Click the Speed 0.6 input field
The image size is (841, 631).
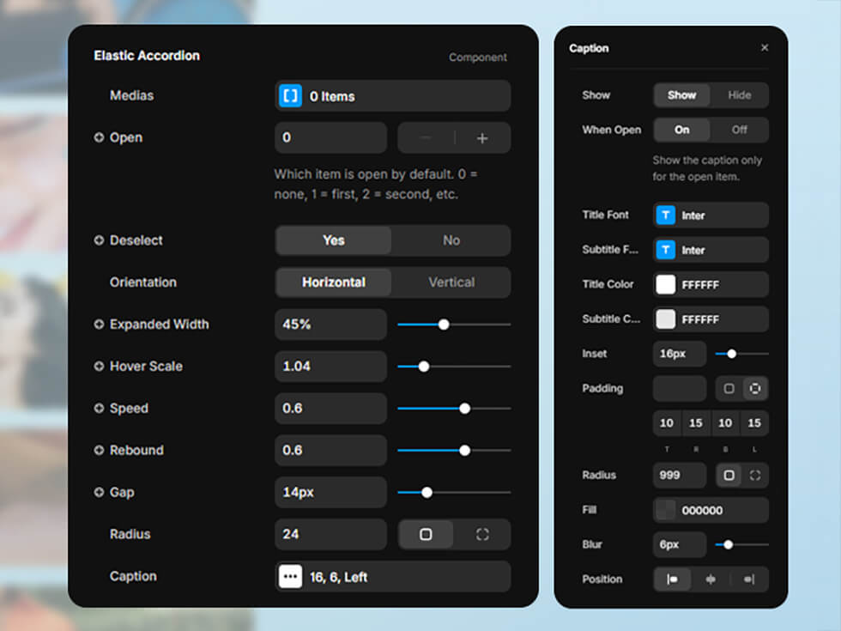[330, 409]
